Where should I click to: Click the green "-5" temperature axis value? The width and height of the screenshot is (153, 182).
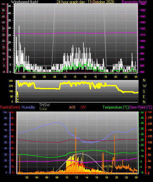tap(142, 172)
